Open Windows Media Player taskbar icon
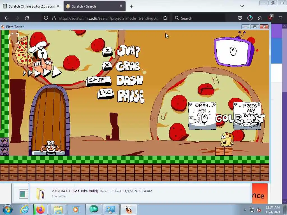Viewport: 287px width, 215px height. pos(76,209)
